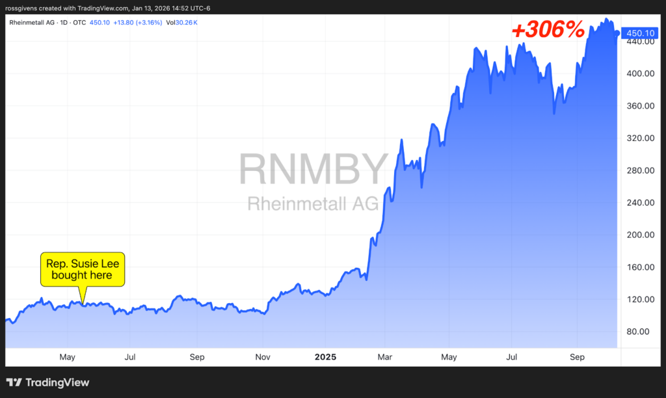Select the red +306% annotation text
The width and height of the screenshot is (666, 398).
(547, 30)
